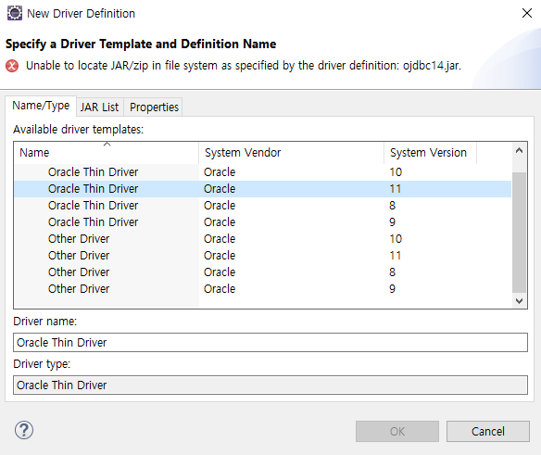Click the red error icon beside the message
Image resolution: width=541 pixels, height=455 pixels.
12,66
